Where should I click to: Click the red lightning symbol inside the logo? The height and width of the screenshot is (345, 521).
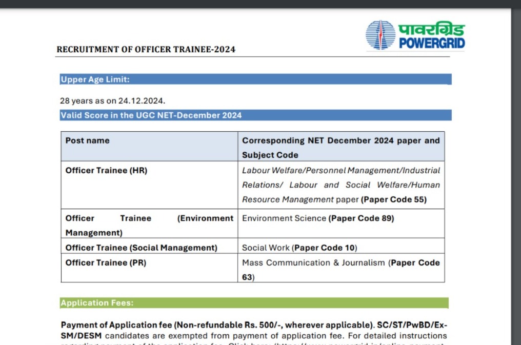pyautogui.click(x=380, y=34)
